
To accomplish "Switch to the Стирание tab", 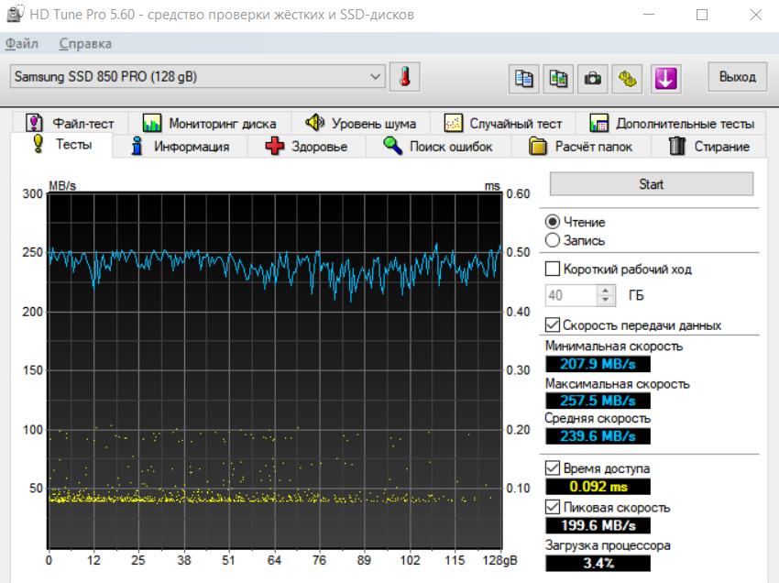I will pyautogui.click(x=709, y=147).
